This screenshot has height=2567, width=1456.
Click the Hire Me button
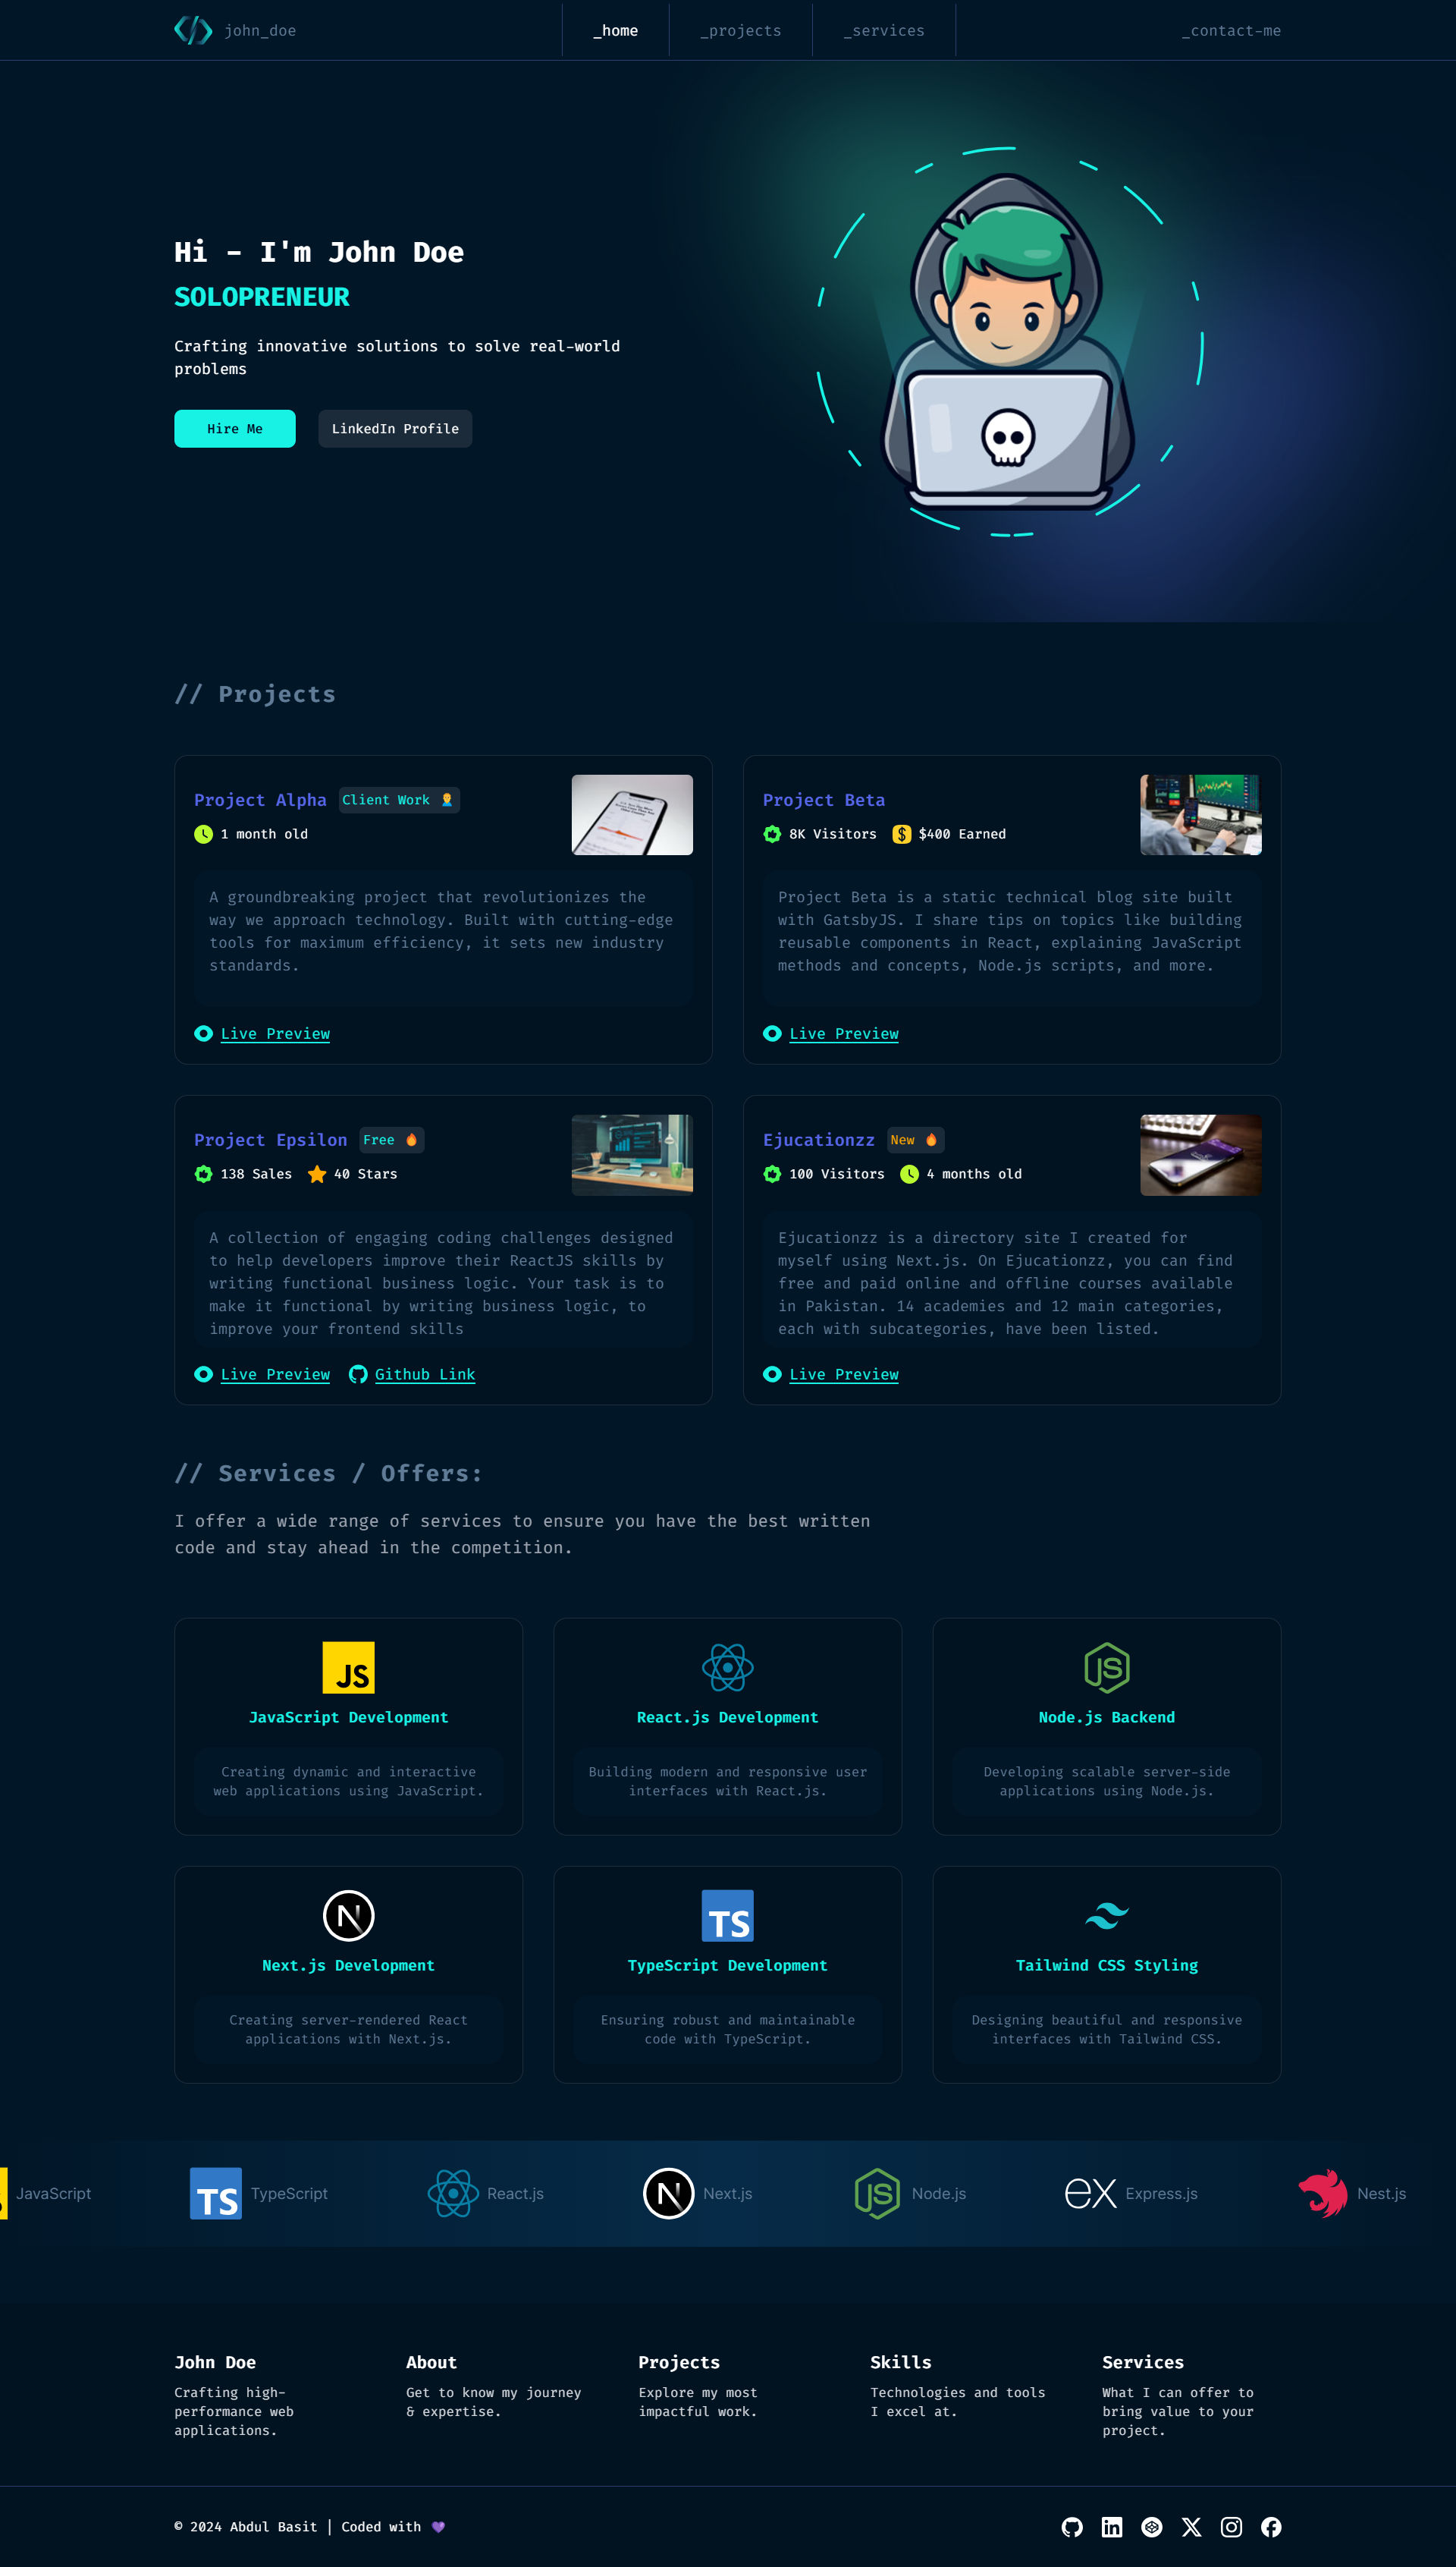pyautogui.click(x=236, y=429)
